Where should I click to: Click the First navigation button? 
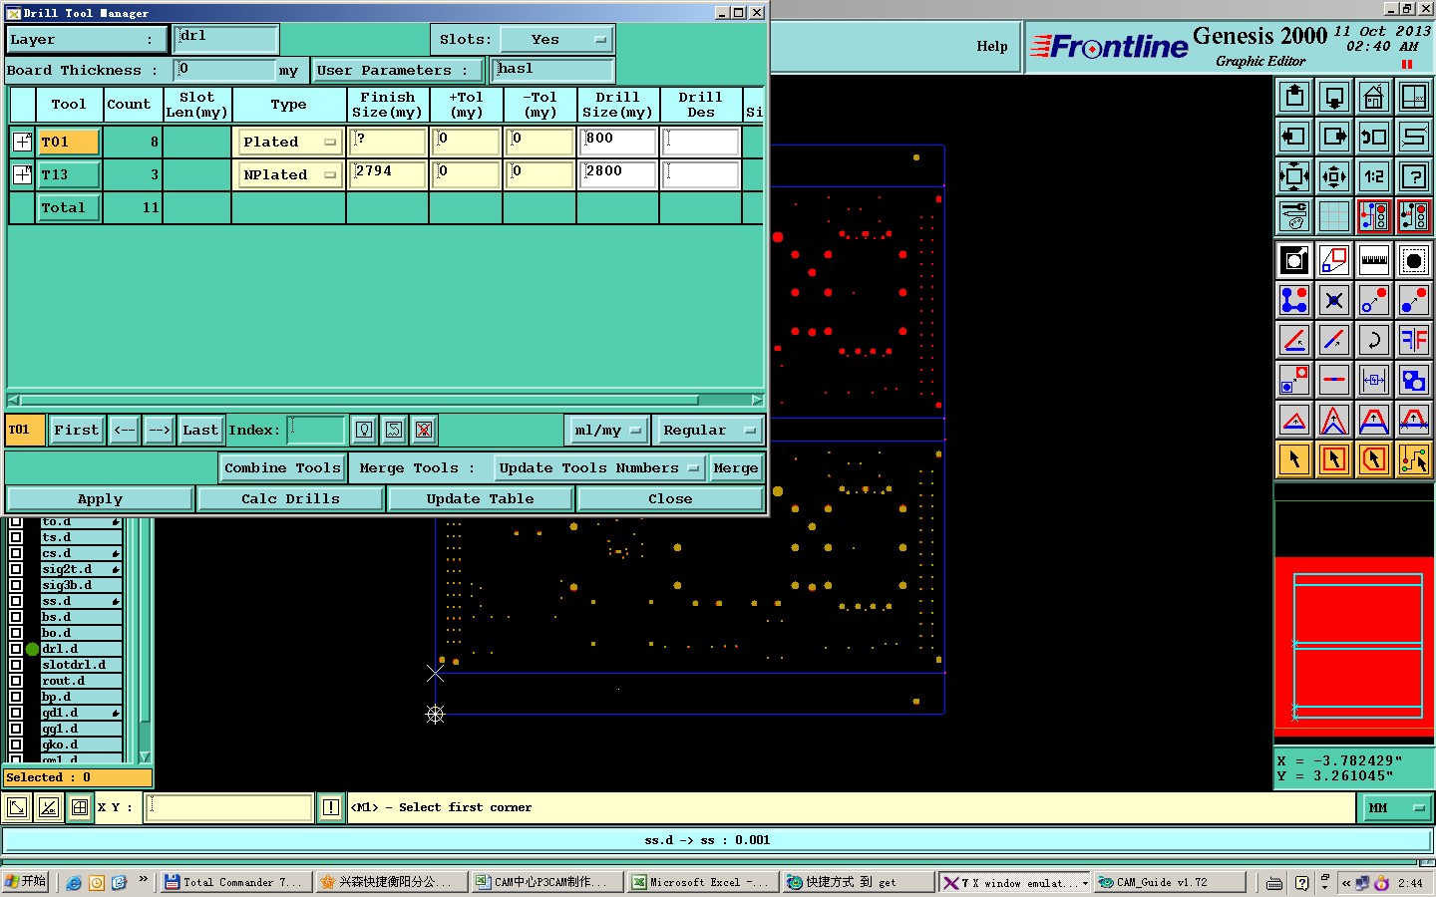[x=77, y=431]
